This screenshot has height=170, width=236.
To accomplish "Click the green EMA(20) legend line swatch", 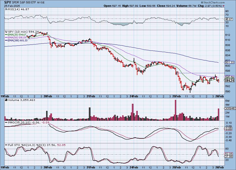I will tap(6, 35).
